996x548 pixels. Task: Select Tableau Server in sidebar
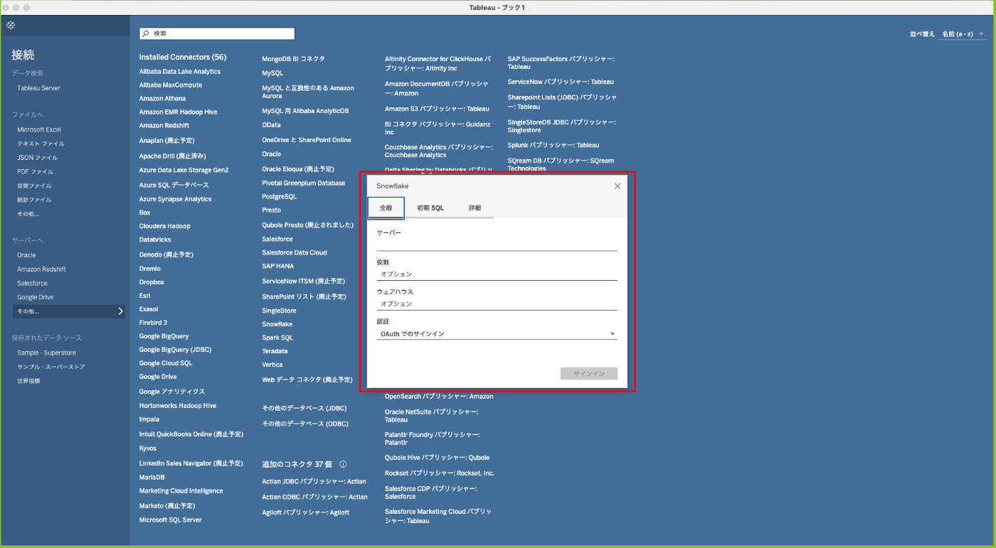38,88
